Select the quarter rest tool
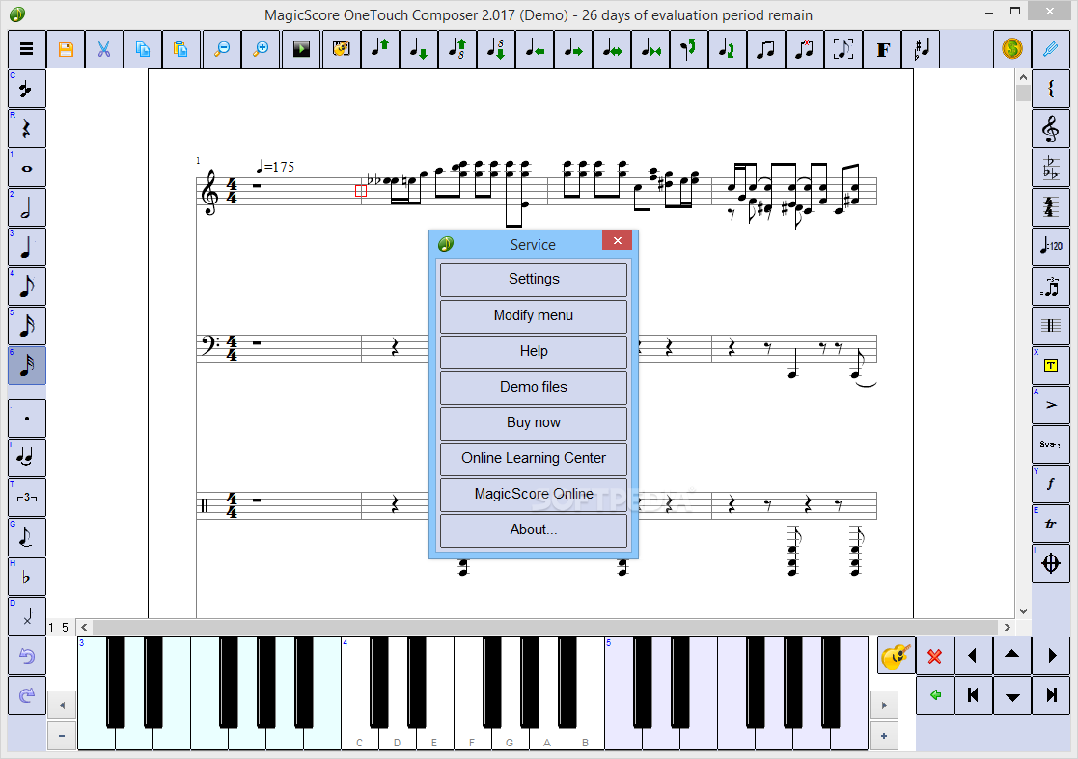1078x759 pixels. coord(27,128)
